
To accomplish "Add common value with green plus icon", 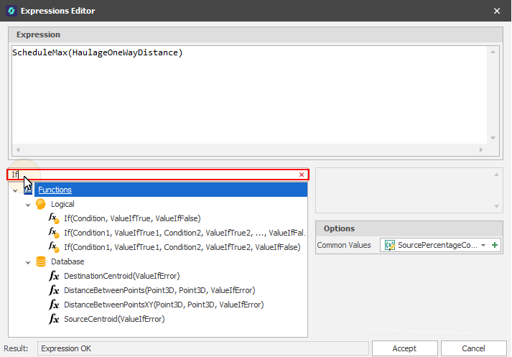I will tap(495, 245).
